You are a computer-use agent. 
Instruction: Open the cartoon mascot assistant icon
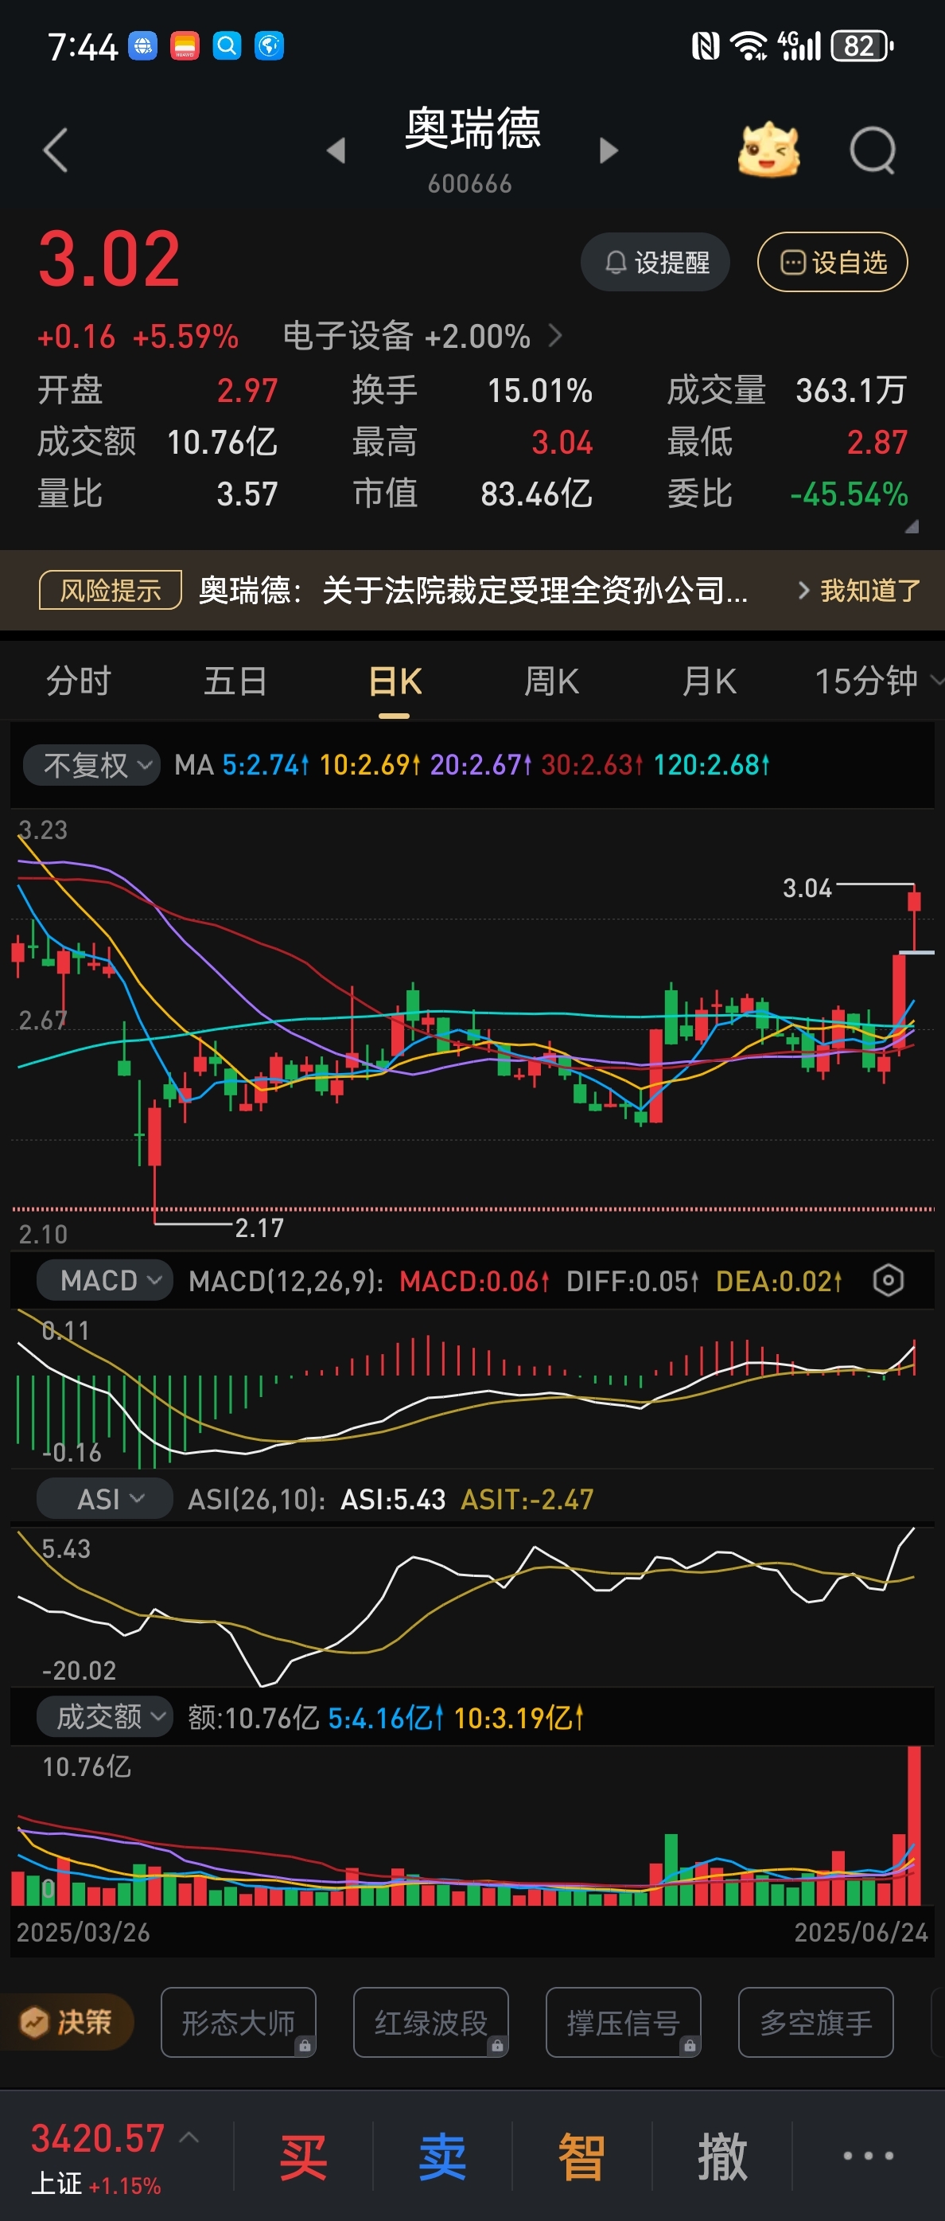point(768,150)
